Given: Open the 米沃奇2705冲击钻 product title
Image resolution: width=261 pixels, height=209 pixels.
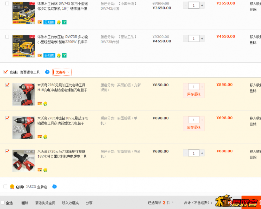Looking at the screenshot, I should [x=63, y=121].
